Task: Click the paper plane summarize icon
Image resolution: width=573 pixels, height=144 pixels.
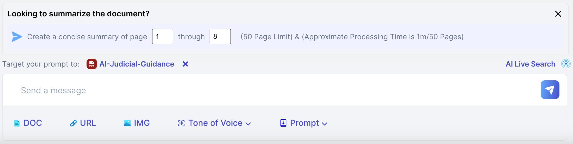Action: [17, 37]
